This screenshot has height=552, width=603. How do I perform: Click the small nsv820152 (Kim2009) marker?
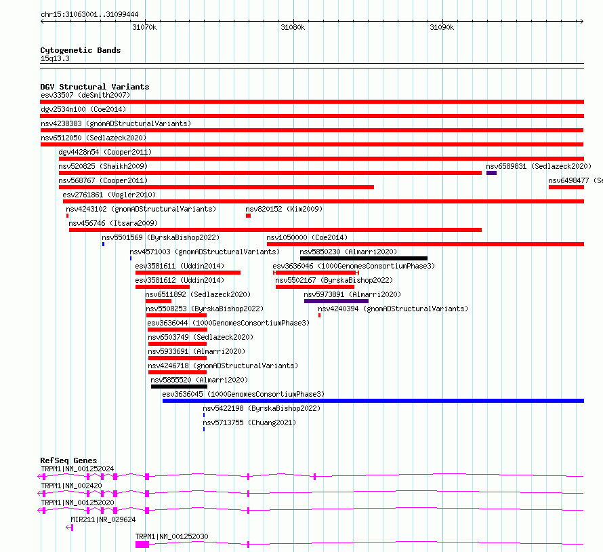pyautogui.click(x=249, y=216)
